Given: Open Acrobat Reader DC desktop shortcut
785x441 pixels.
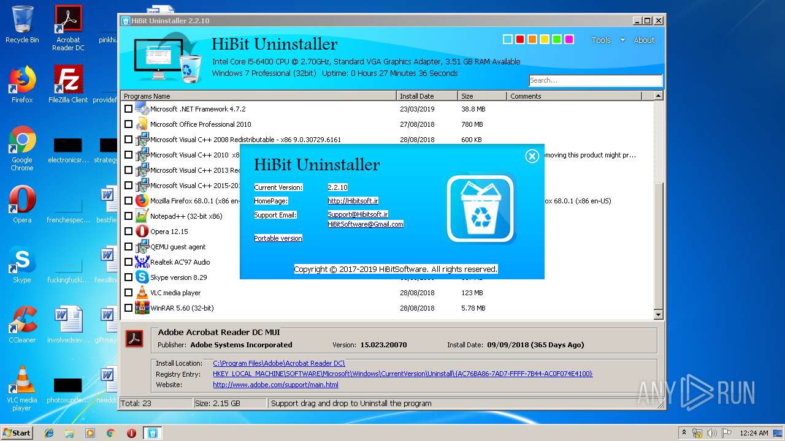Looking at the screenshot, I should [x=68, y=28].
